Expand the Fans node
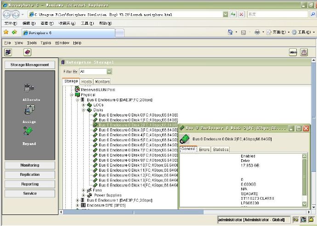This screenshot has width=317, height=226. coord(83,190)
